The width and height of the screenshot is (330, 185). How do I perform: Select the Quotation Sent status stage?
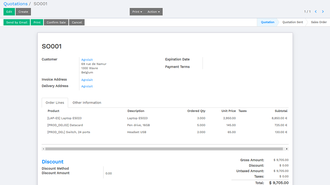(x=293, y=22)
